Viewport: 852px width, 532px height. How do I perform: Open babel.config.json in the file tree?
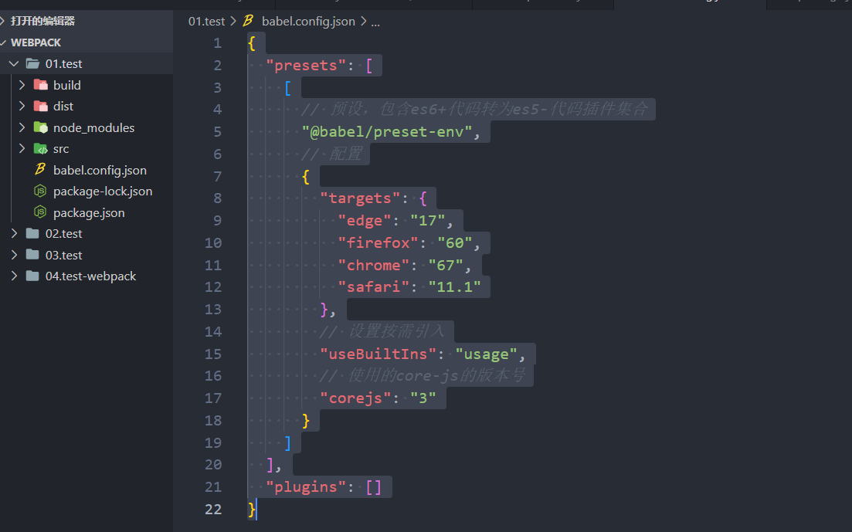tap(100, 170)
